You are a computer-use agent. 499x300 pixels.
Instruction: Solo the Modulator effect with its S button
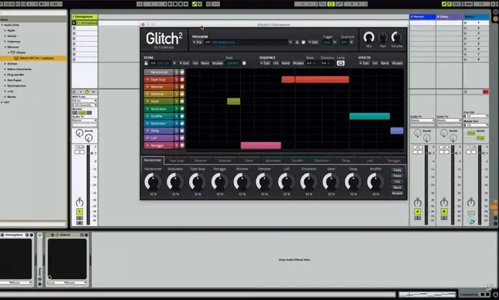pos(177,109)
